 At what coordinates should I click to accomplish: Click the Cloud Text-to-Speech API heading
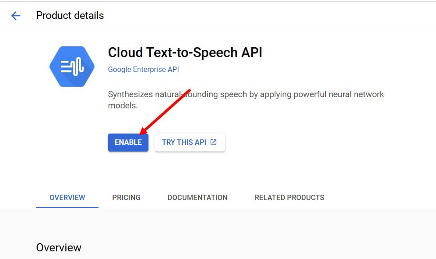185,53
